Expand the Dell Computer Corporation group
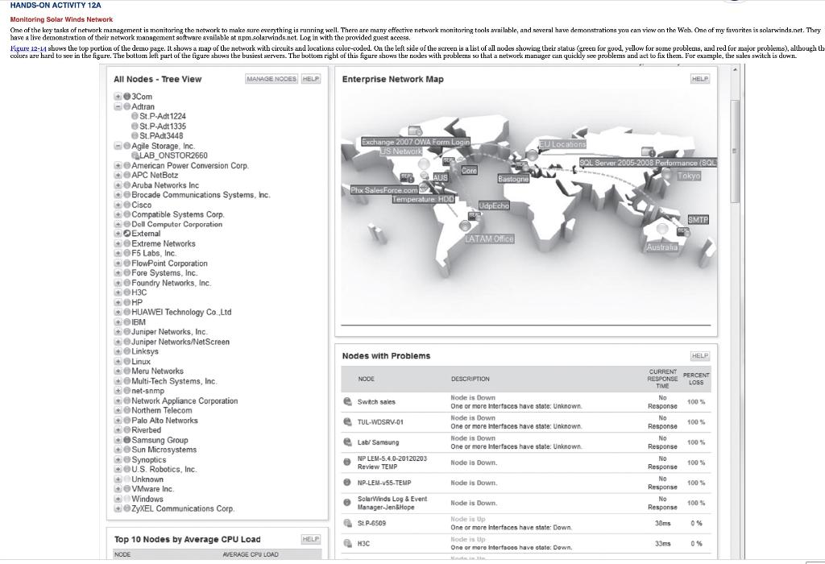This screenshot has height=564, width=825. (118, 224)
